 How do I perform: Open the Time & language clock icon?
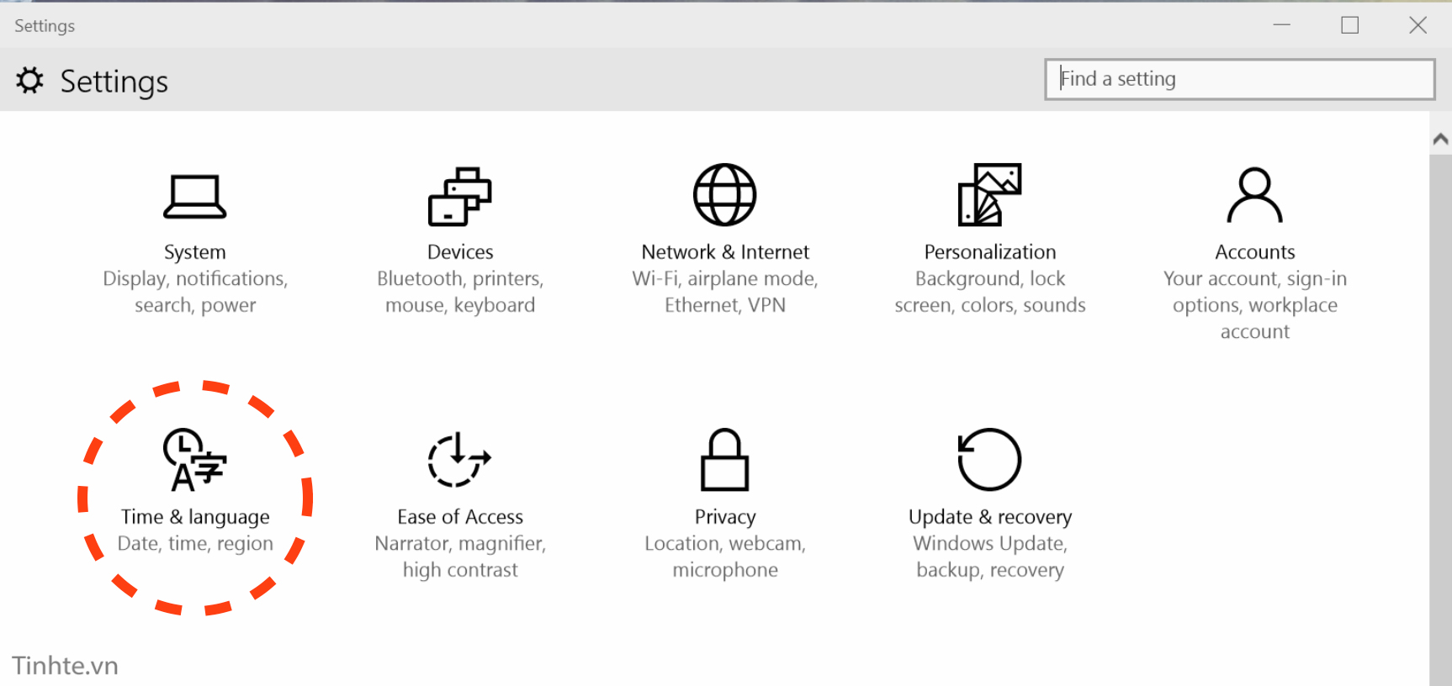click(x=194, y=460)
